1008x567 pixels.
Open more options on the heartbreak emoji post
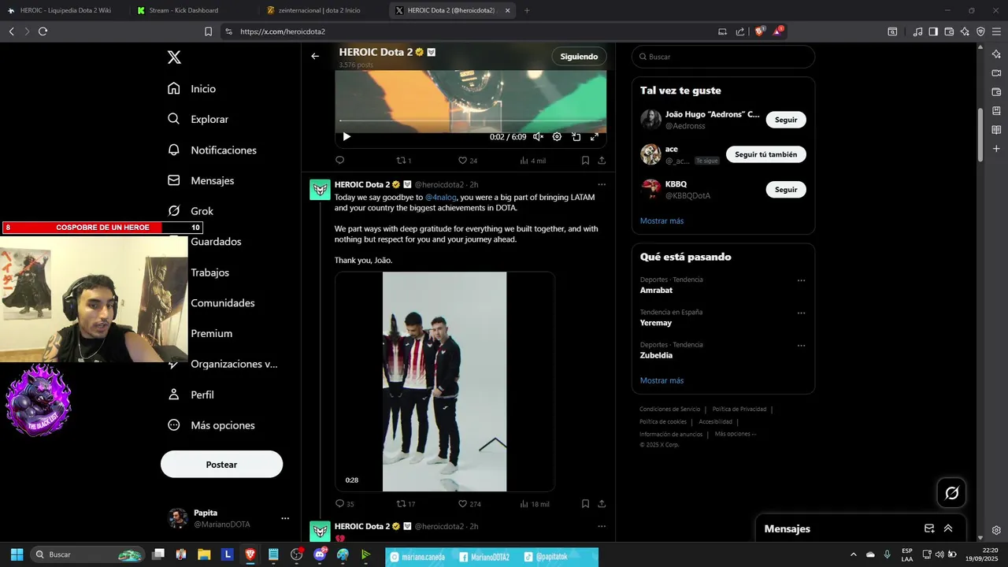tap(602, 526)
